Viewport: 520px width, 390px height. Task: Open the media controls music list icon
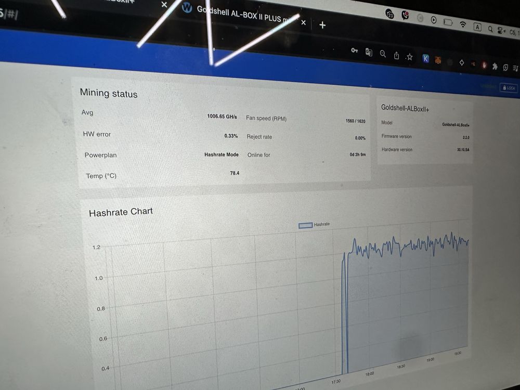pyautogui.click(x=515, y=68)
